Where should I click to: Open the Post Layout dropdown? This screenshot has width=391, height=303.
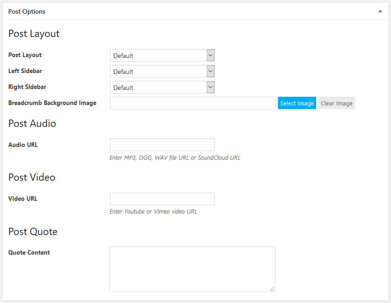162,56
